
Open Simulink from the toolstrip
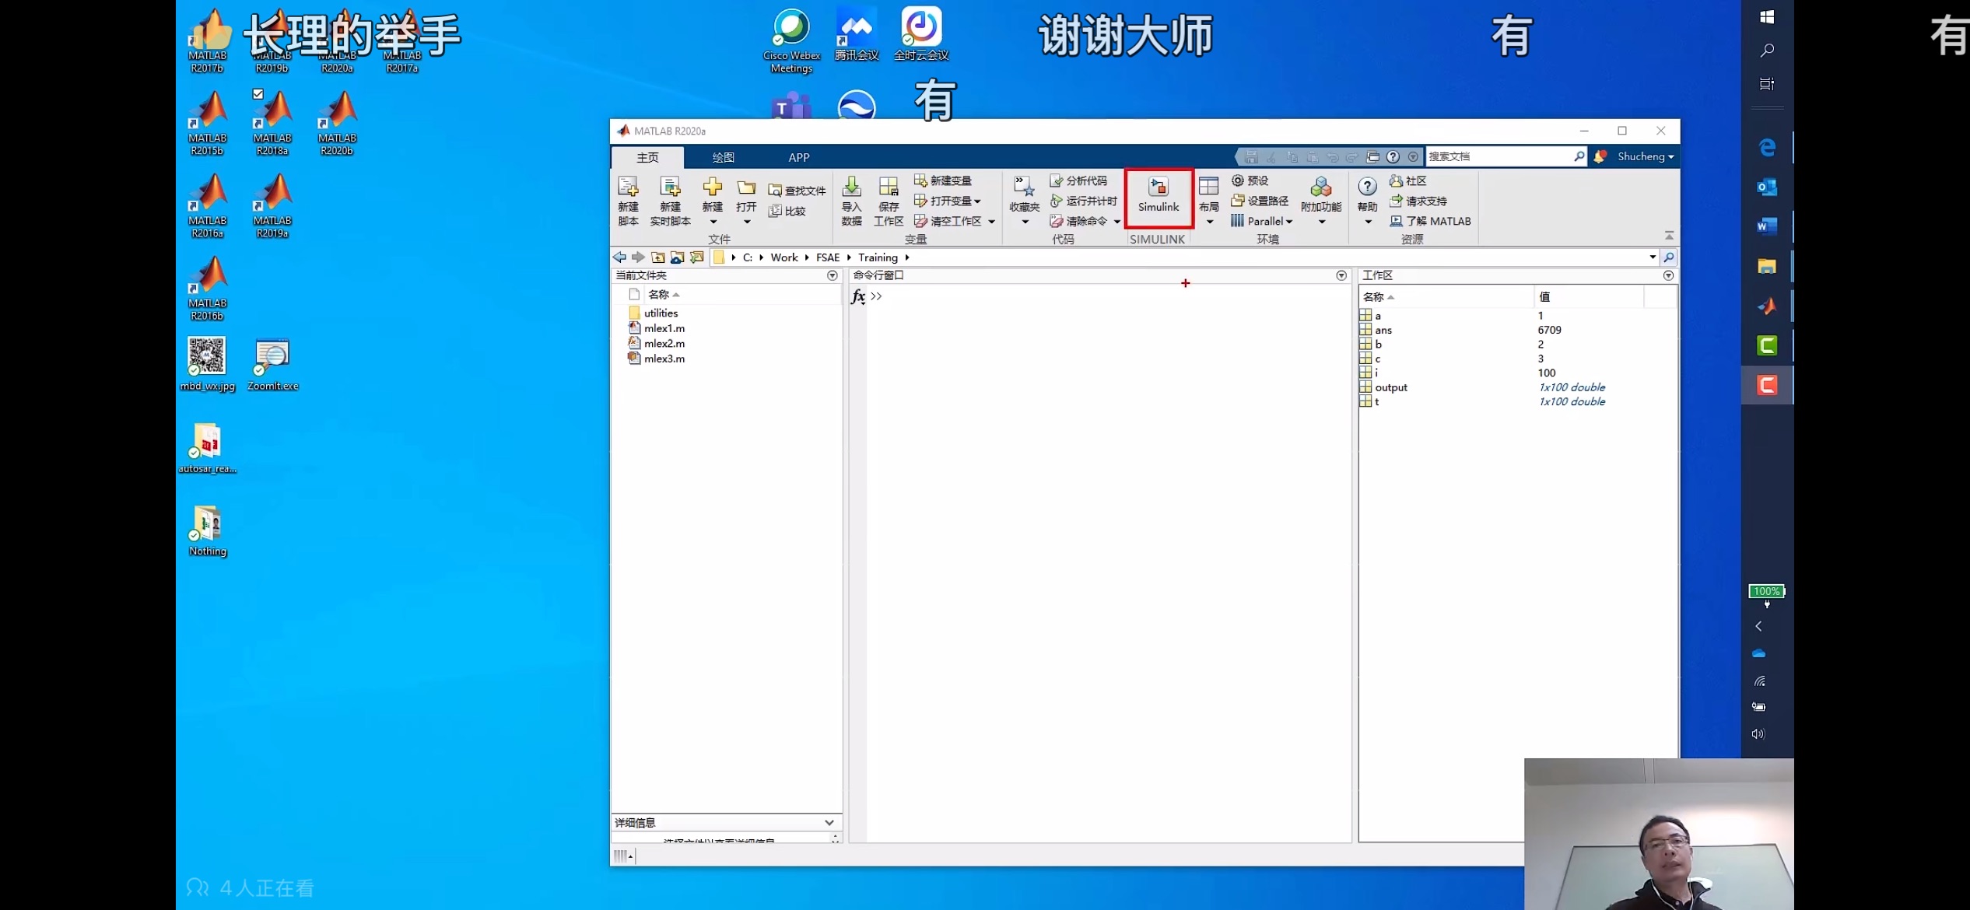click(1158, 194)
